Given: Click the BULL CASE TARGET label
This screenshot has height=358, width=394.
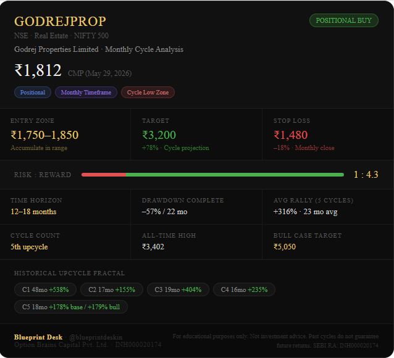Looking at the screenshot, I should tap(308, 236).
